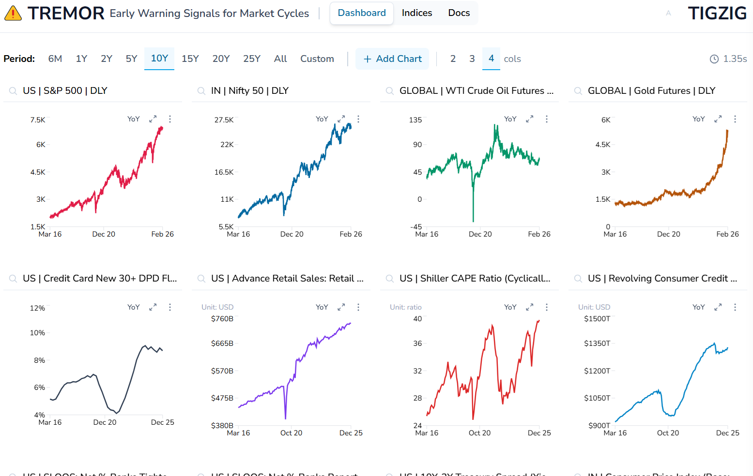The image size is (753, 476).
Task: Expand the Advance Retail Sales chart fullscreen
Action: click(x=341, y=307)
